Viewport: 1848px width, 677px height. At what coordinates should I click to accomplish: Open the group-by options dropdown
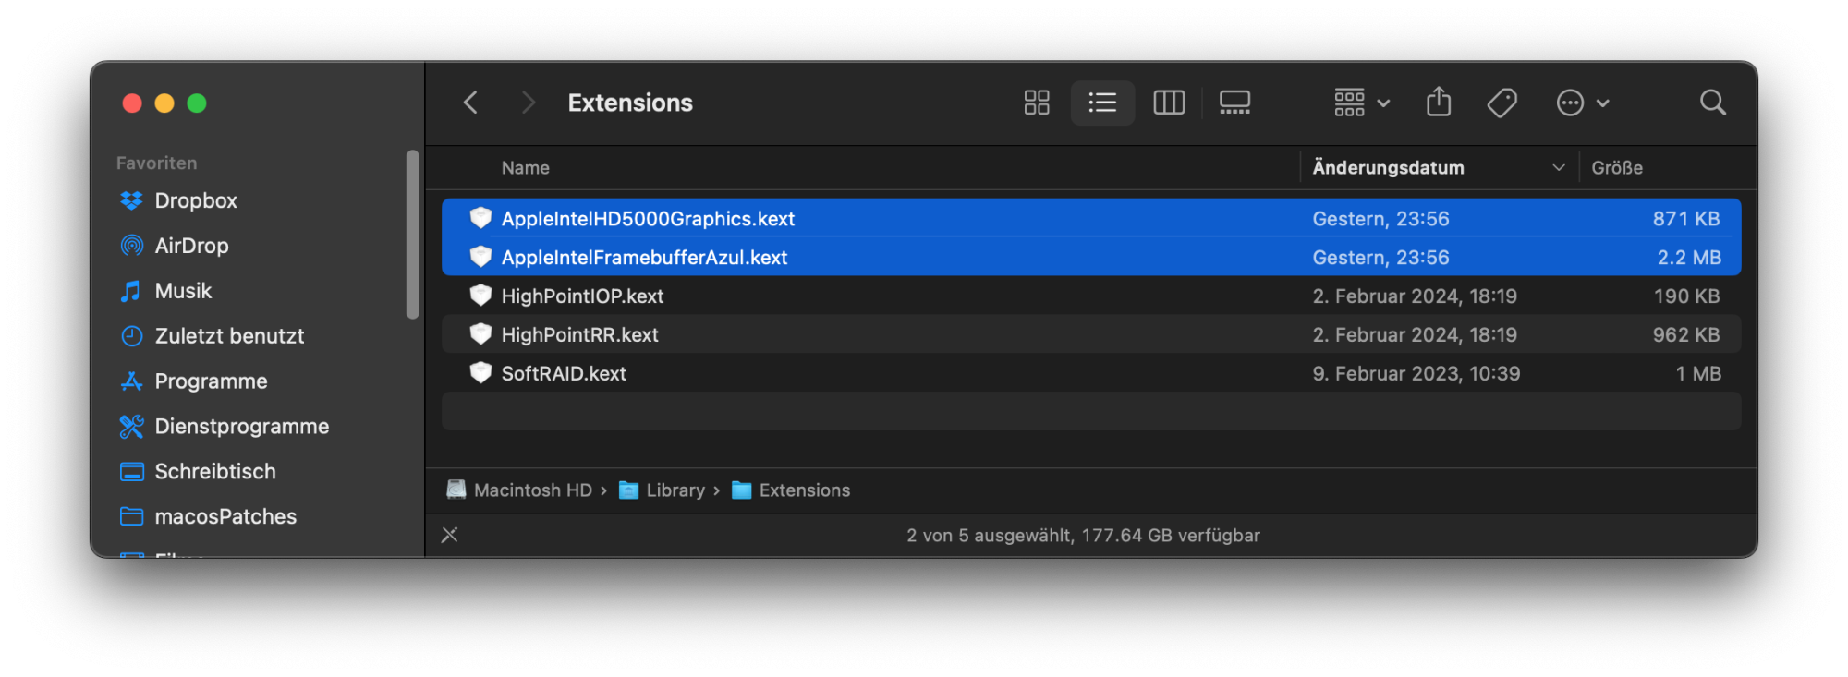click(x=1362, y=103)
